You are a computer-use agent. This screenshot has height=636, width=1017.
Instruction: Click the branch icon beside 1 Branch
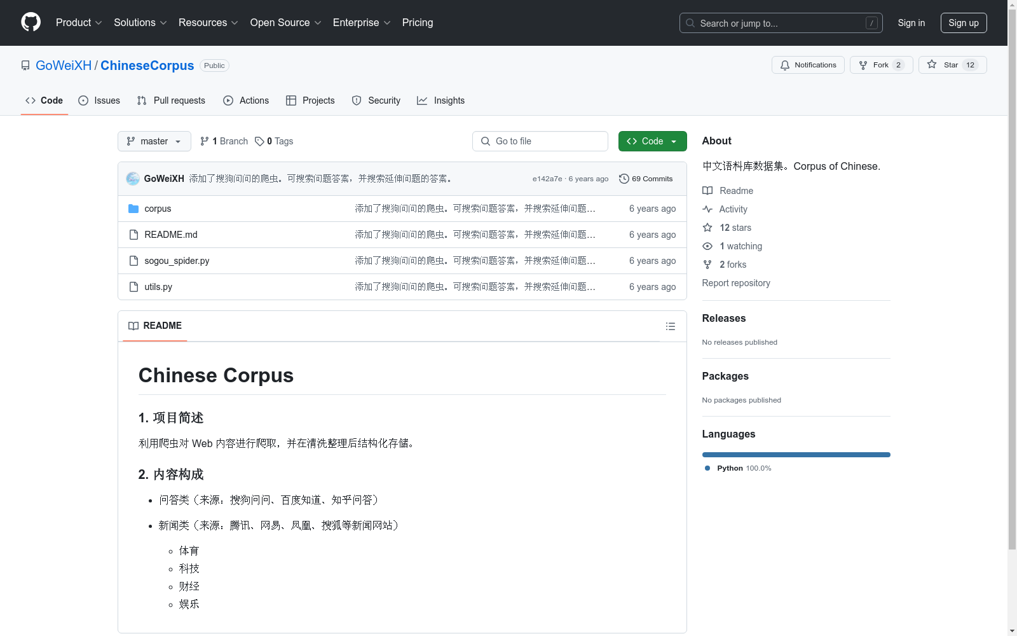[205, 141]
